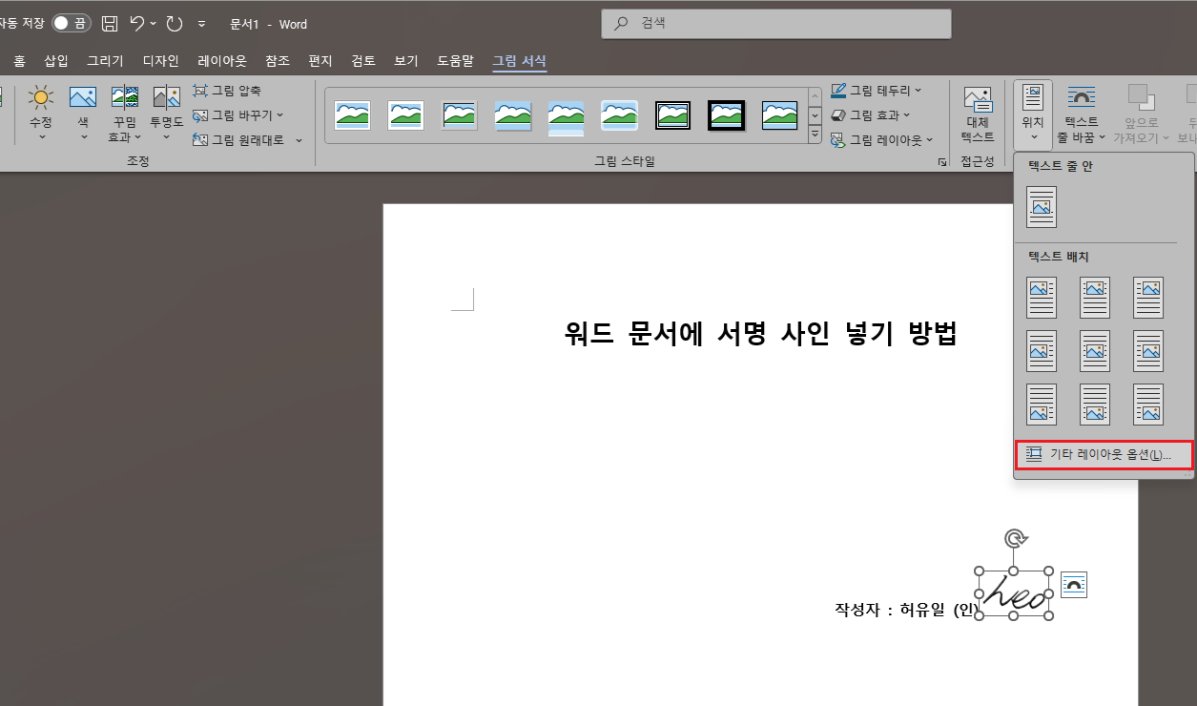This screenshot has height=706, width=1197.
Task: Open the 검토 ribbon tab
Action: click(361, 59)
